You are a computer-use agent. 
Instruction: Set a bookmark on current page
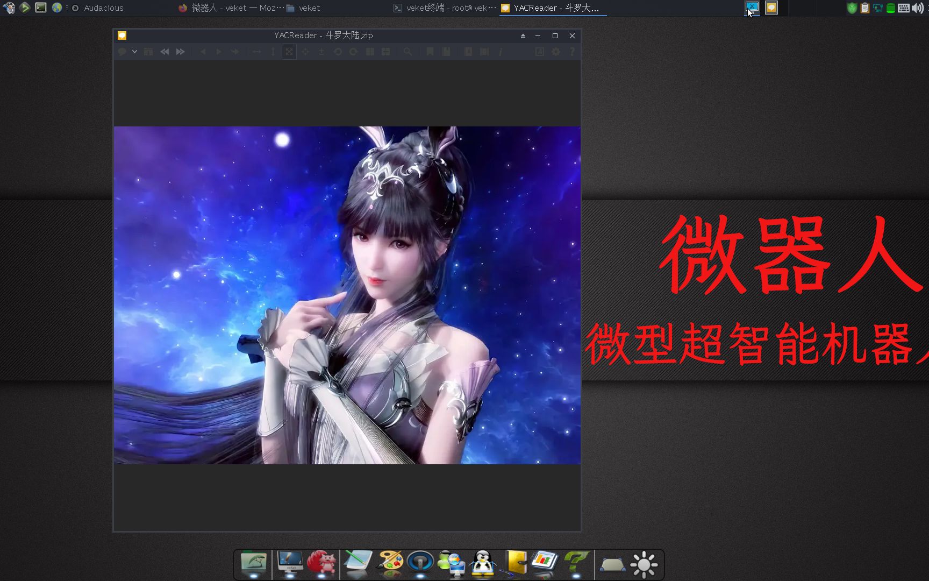[430, 52]
